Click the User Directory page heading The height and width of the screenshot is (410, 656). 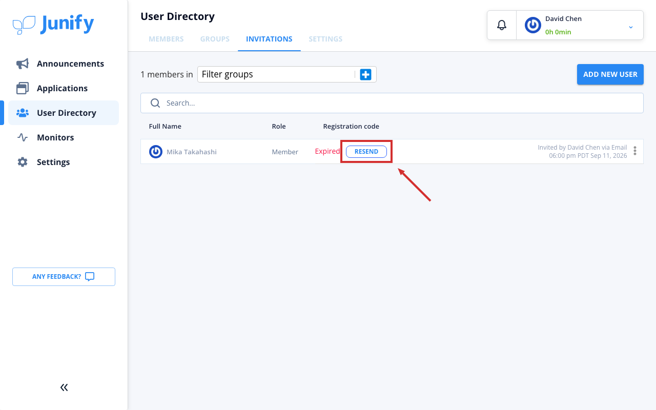[177, 16]
